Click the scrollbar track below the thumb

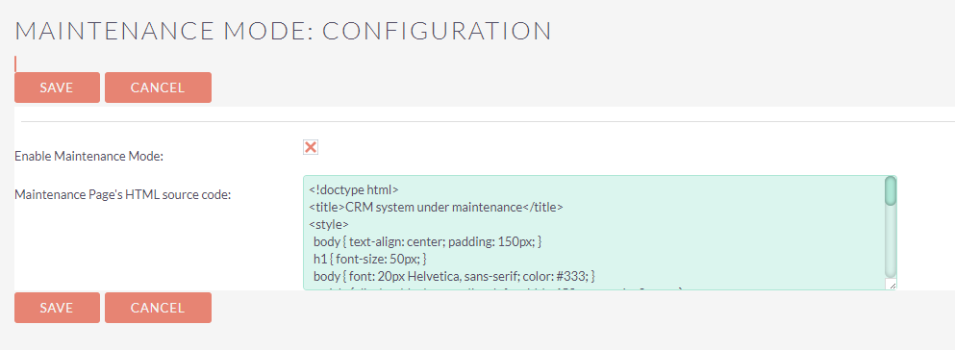891,241
